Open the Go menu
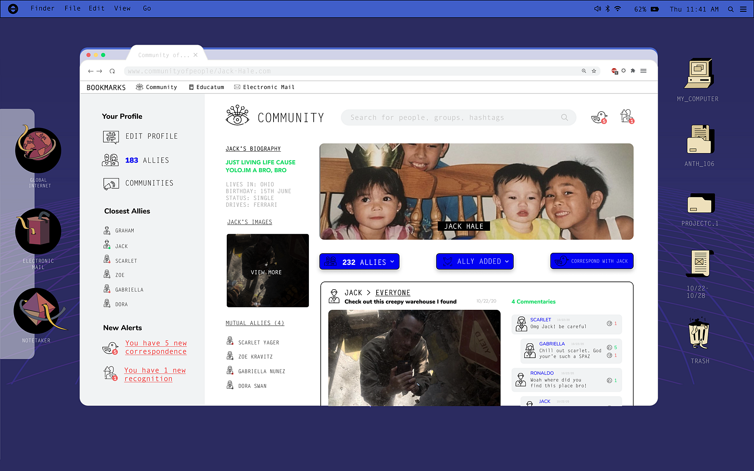The width and height of the screenshot is (754, 471). (147, 8)
